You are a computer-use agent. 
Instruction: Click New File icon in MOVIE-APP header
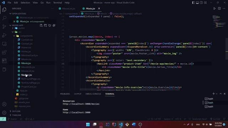coord(41,25)
